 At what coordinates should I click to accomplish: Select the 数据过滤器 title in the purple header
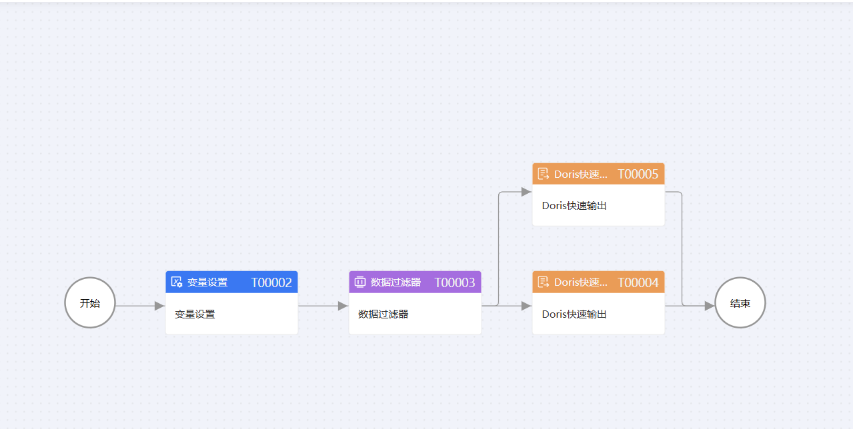coord(396,282)
